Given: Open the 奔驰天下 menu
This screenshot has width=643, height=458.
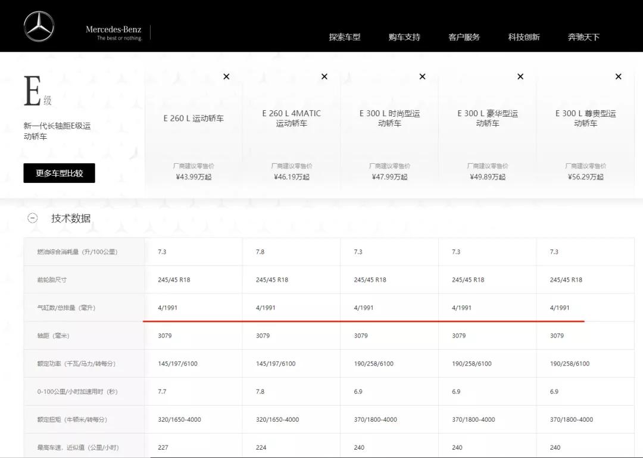Looking at the screenshot, I should point(583,37).
